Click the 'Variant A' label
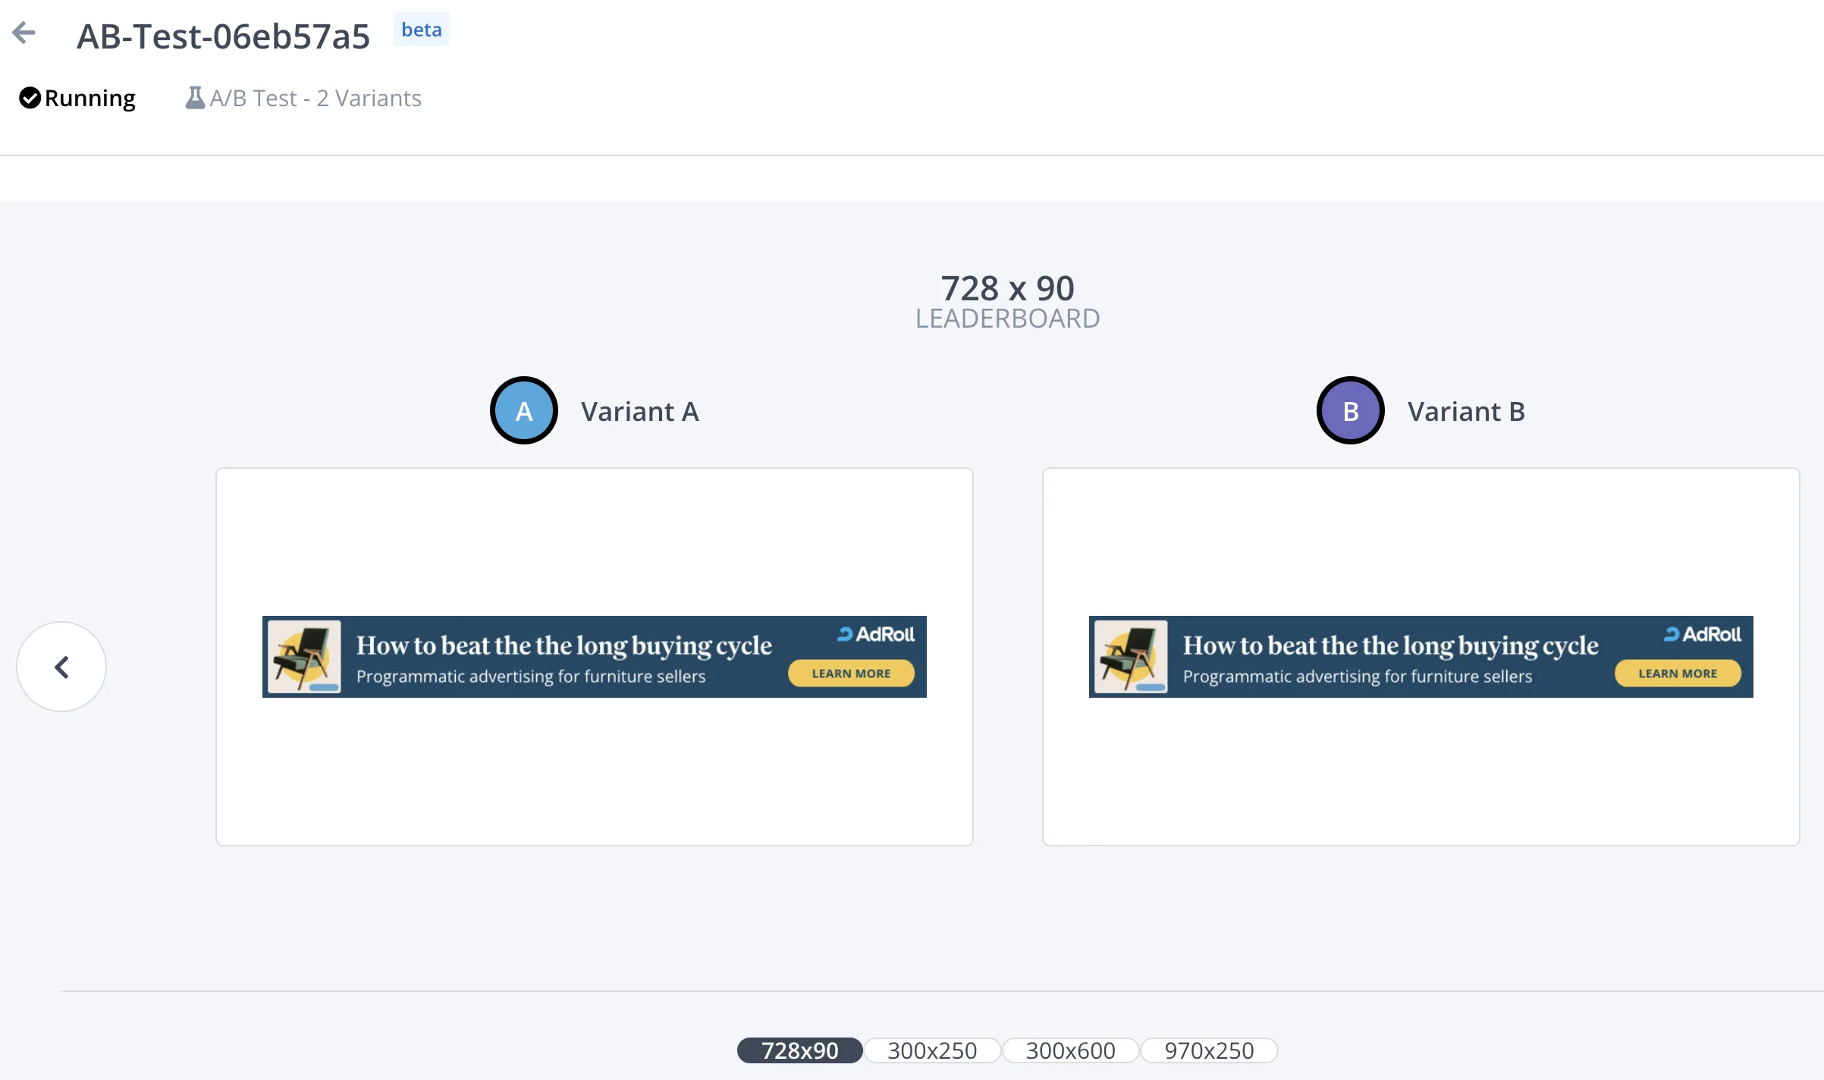 (x=640, y=411)
